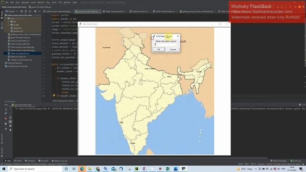Select the Run tool window tab
The image size is (306, 172).
pos(8,161)
